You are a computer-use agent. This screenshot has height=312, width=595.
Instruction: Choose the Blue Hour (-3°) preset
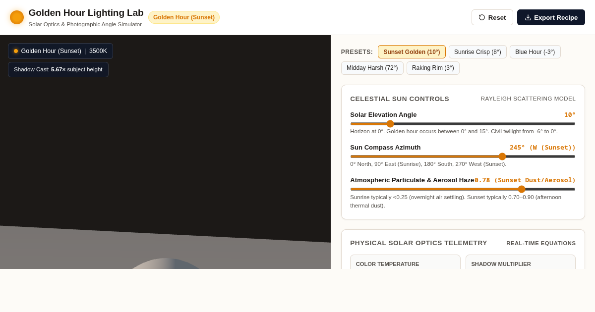[535, 52]
